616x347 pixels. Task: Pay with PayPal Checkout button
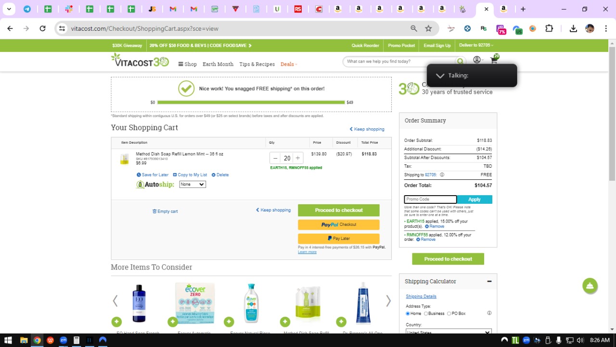(x=339, y=224)
